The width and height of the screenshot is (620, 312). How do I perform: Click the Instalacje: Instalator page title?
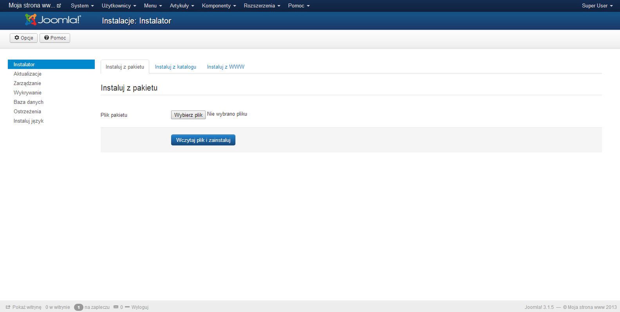137,21
